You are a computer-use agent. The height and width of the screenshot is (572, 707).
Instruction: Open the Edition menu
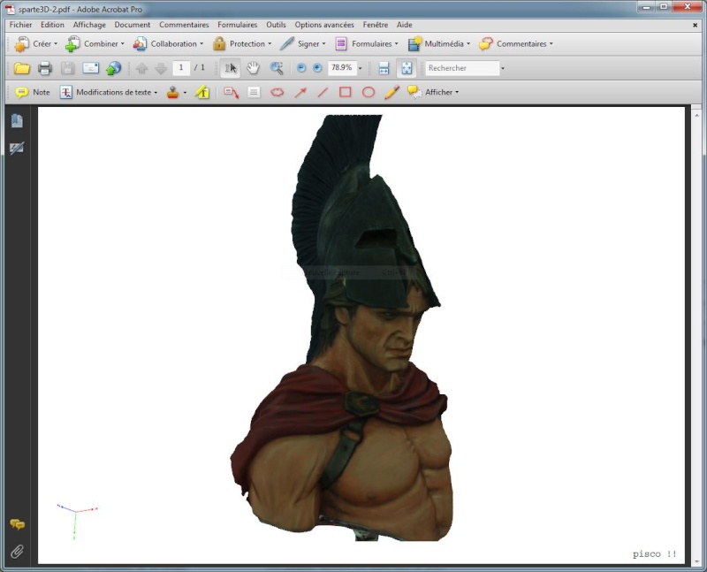coord(52,25)
